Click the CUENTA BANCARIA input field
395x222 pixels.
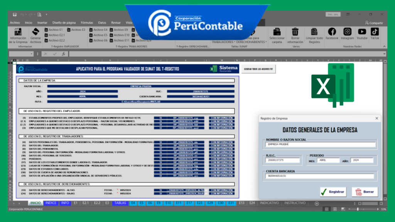[x=320, y=176]
